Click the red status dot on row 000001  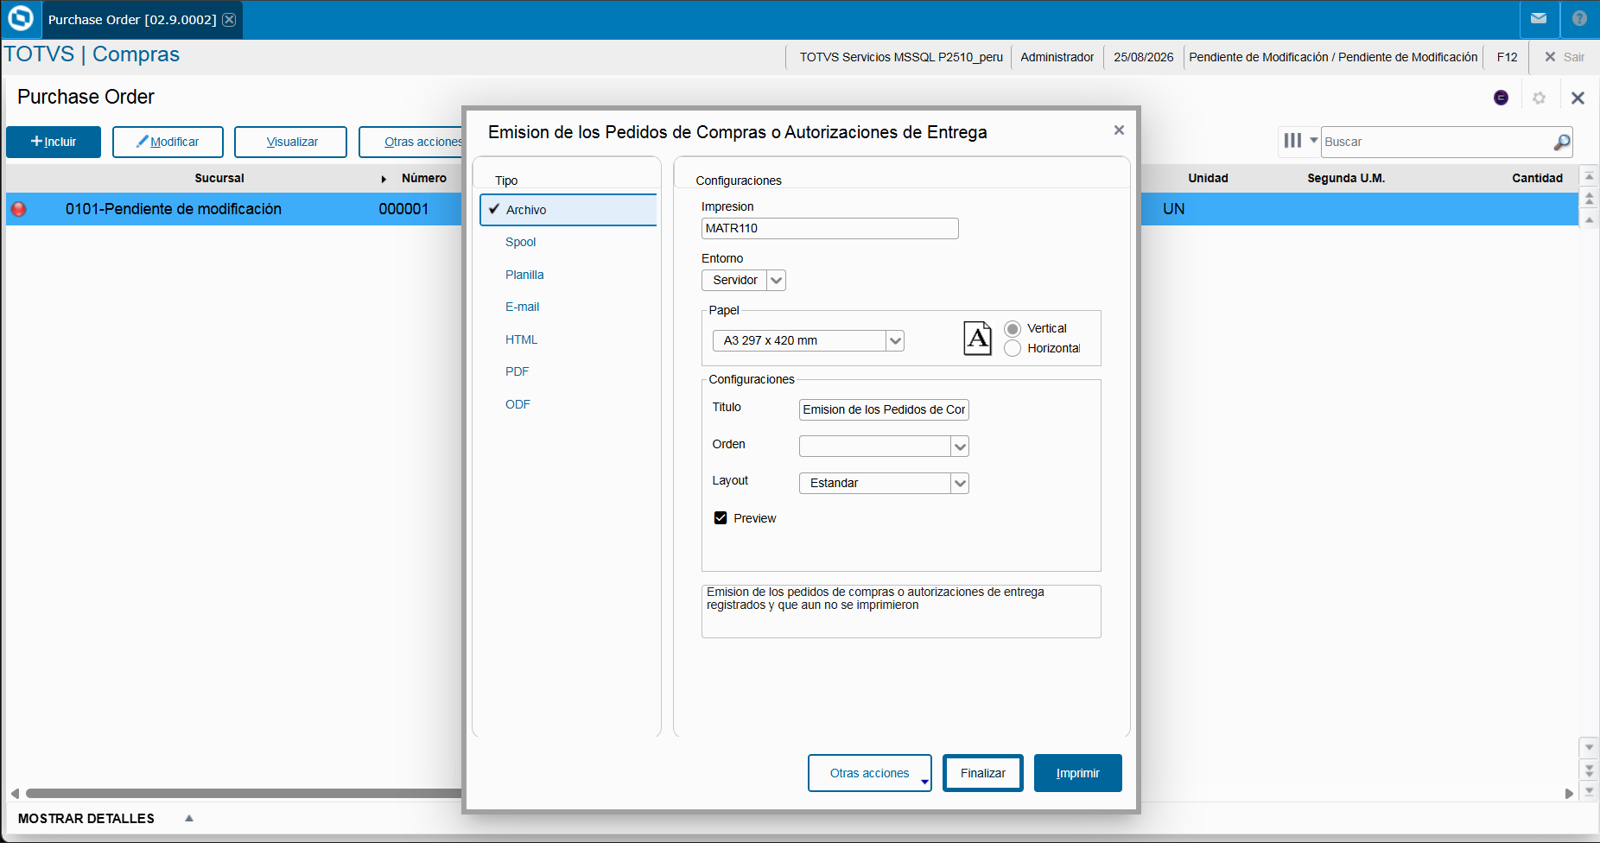point(18,209)
